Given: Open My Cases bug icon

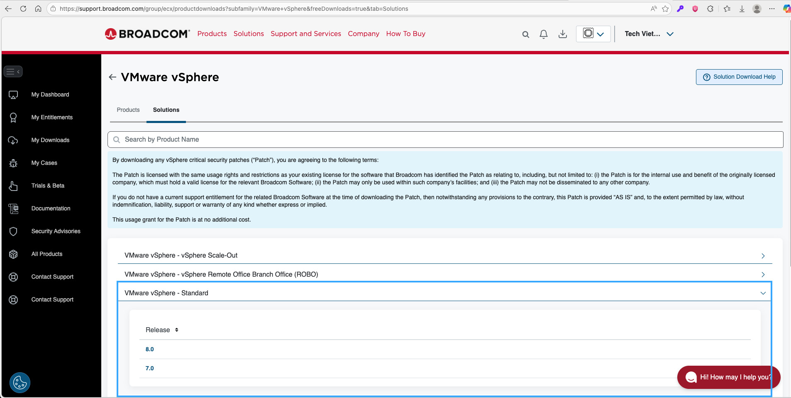Looking at the screenshot, I should tap(13, 163).
